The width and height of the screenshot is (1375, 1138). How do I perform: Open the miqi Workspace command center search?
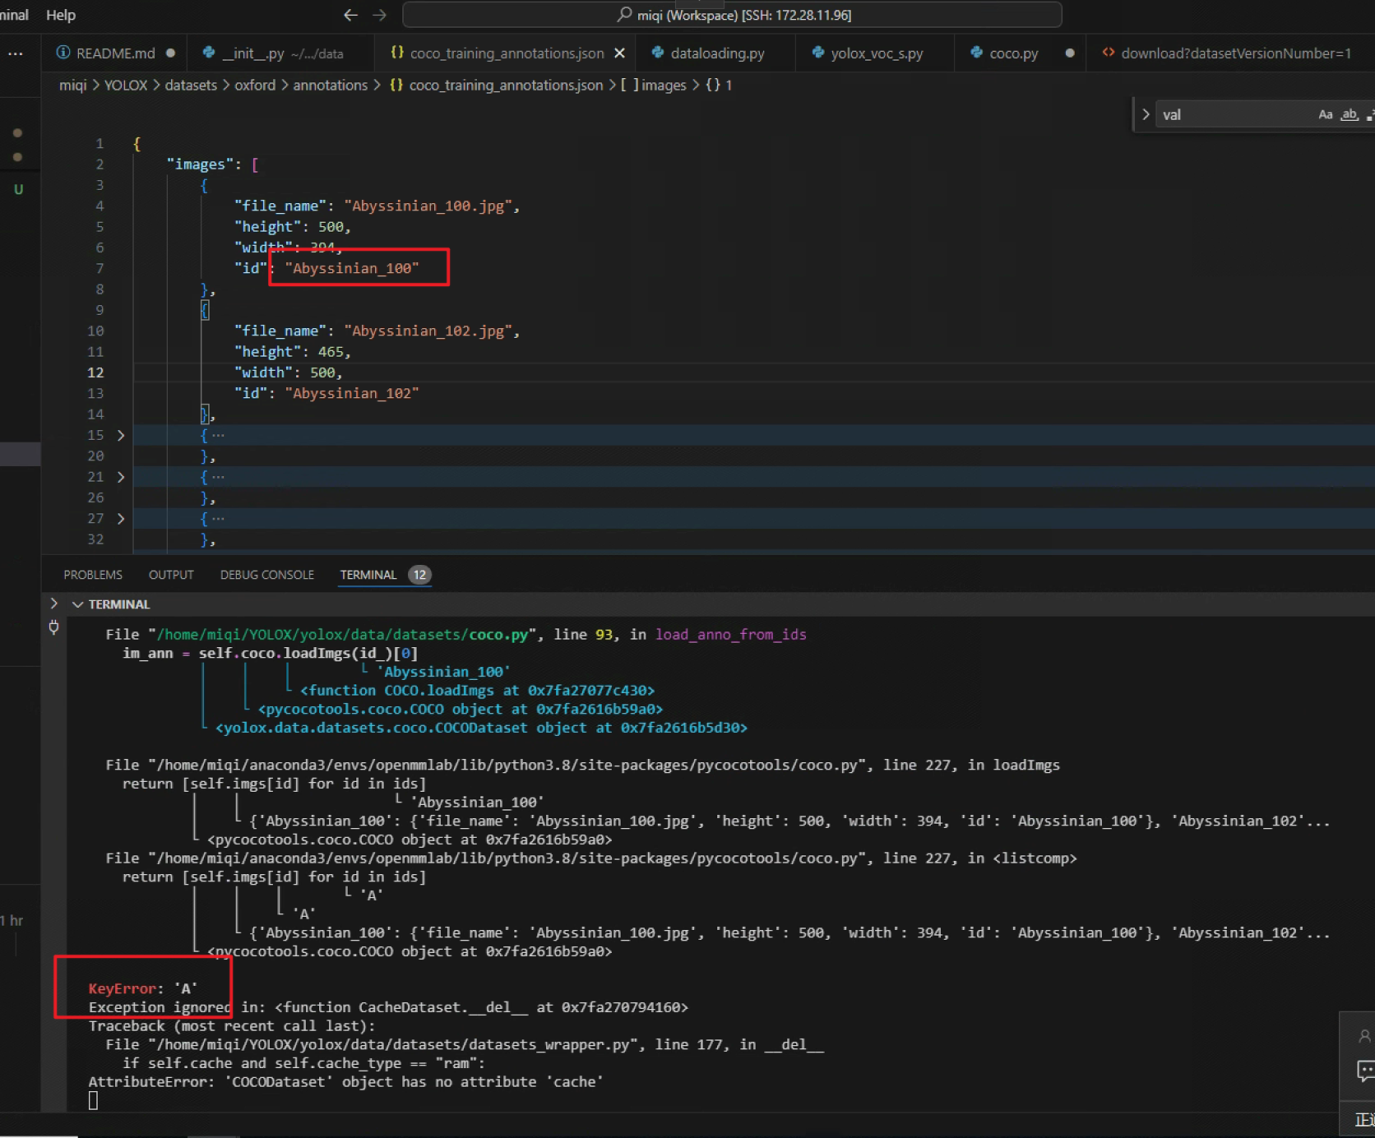[x=732, y=15]
